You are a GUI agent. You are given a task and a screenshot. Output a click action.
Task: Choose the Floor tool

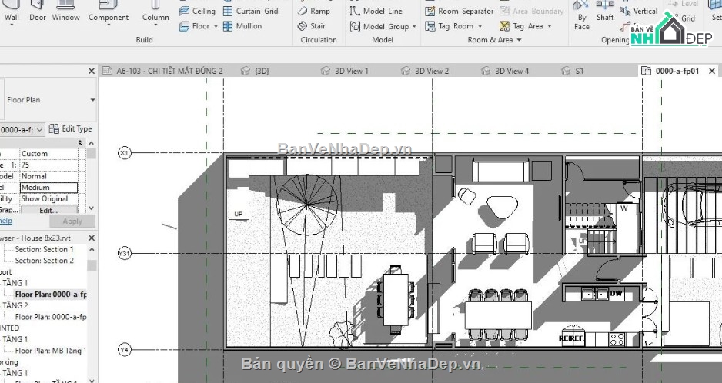194,26
